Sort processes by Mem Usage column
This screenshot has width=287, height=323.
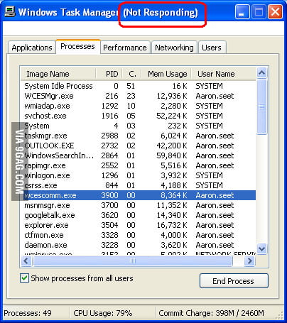[167, 74]
